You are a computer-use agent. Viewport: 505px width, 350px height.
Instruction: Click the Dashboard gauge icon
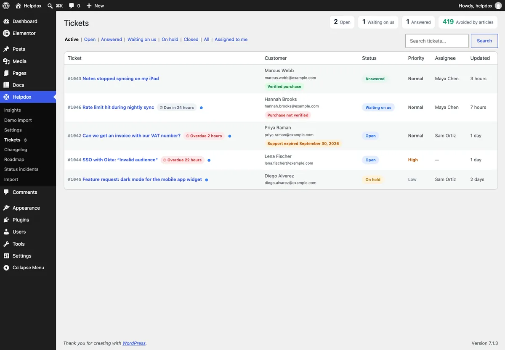(x=6, y=21)
